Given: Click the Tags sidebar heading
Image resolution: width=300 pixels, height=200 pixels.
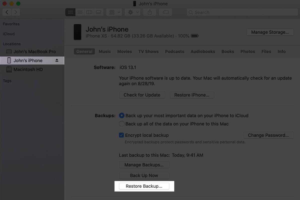Looking at the screenshot, I should pyautogui.click(x=7, y=81).
